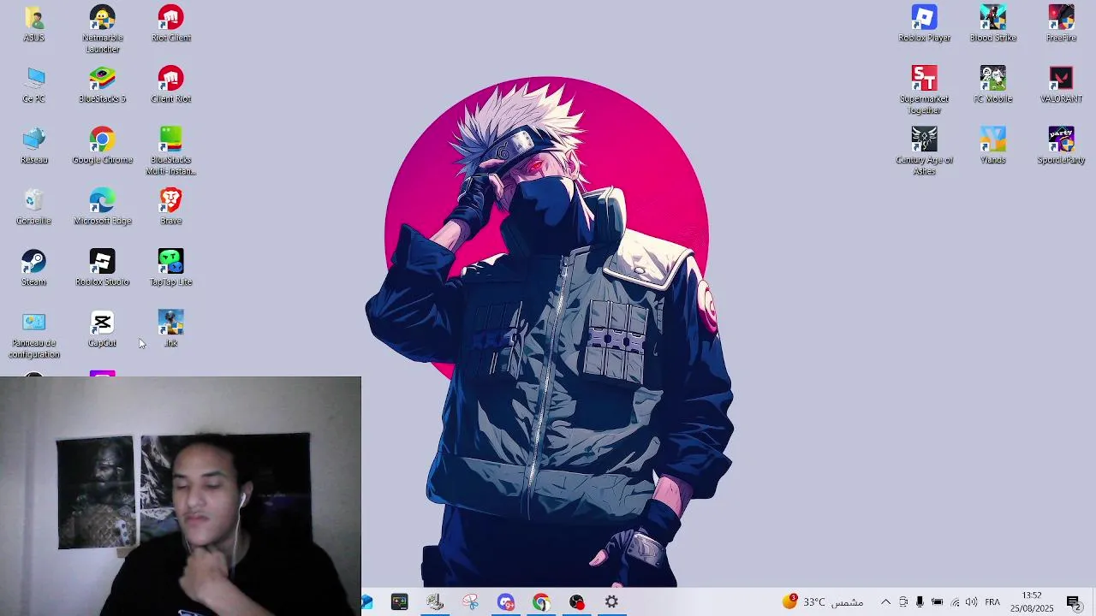Select the Ylands game shortcut

tap(992, 145)
